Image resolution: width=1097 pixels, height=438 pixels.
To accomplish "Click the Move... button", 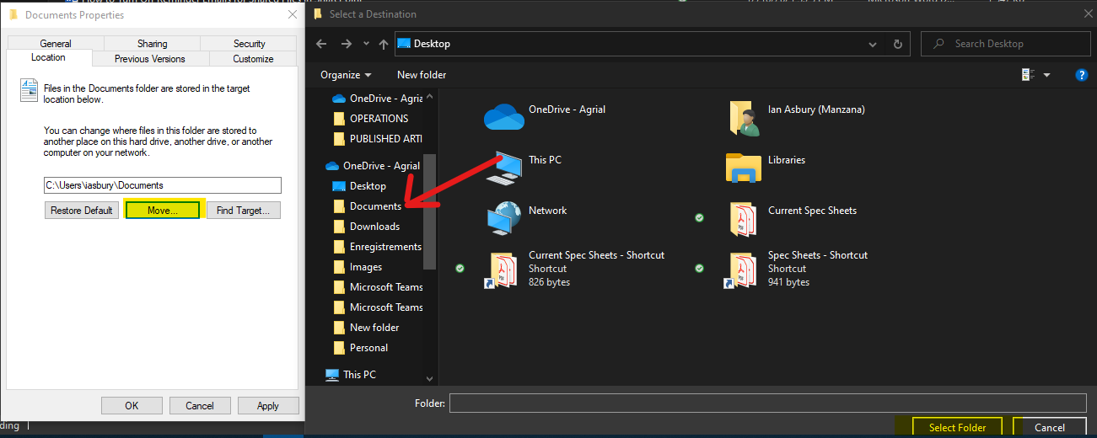I will pyautogui.click(x=163, y=211).
